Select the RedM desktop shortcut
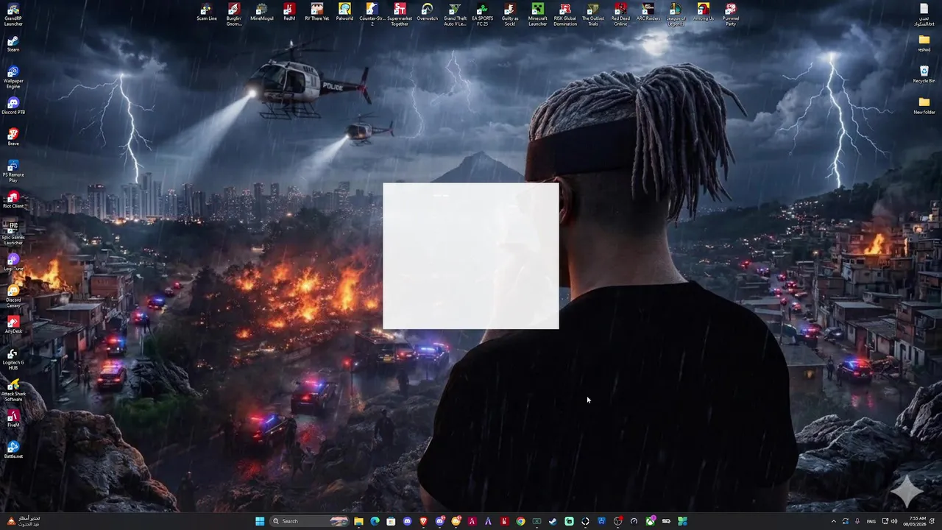 tap(289, 12)
